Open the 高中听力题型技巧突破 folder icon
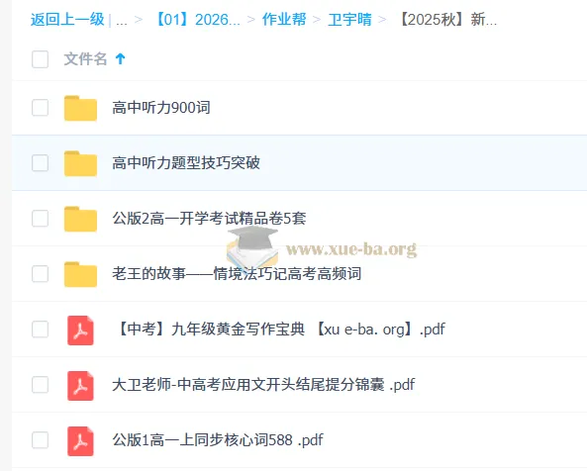 (80, 163)
